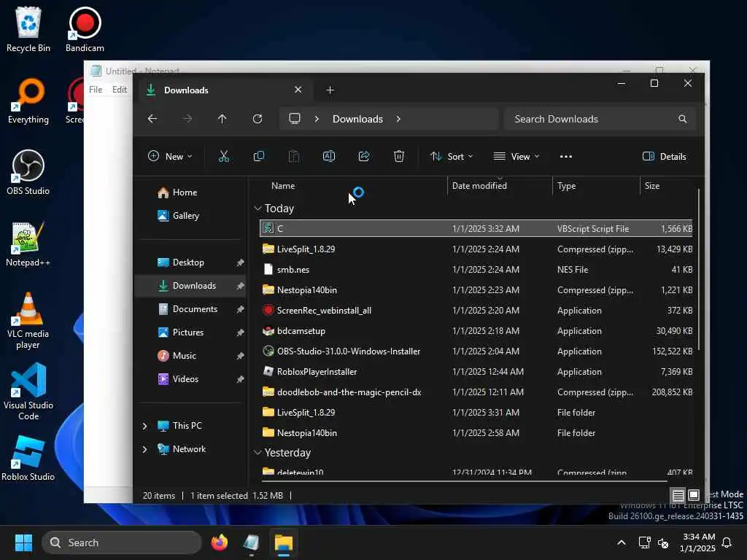Click the This PC monitor breadcrumb icon

(x=295, y=118)
